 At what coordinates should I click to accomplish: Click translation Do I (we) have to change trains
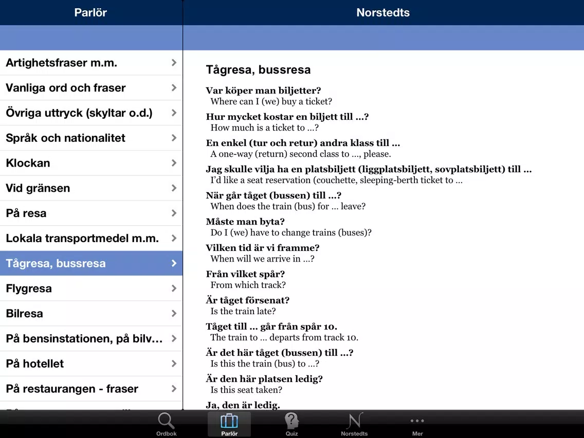[291, 232]
